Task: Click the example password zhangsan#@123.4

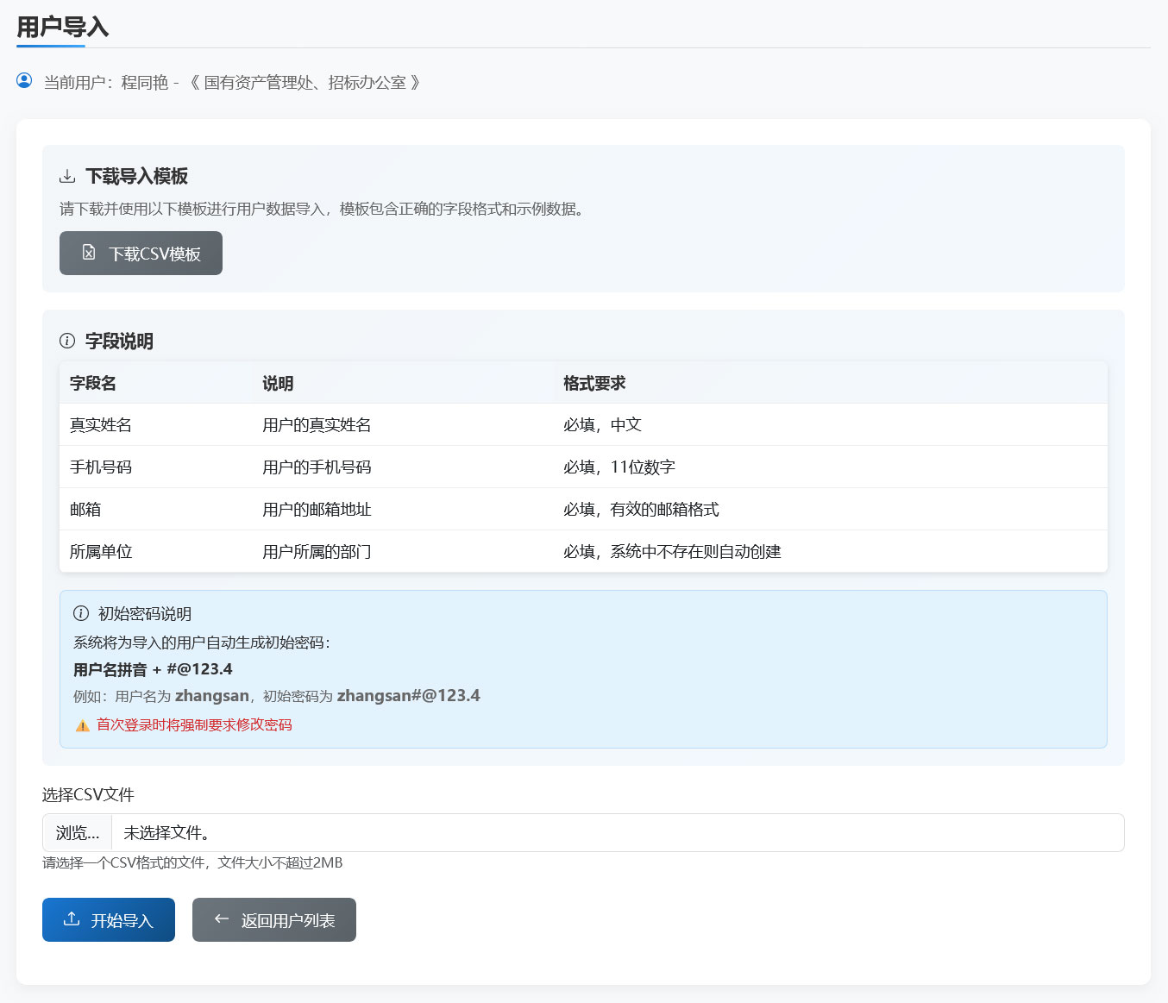Action: point(408,695)
